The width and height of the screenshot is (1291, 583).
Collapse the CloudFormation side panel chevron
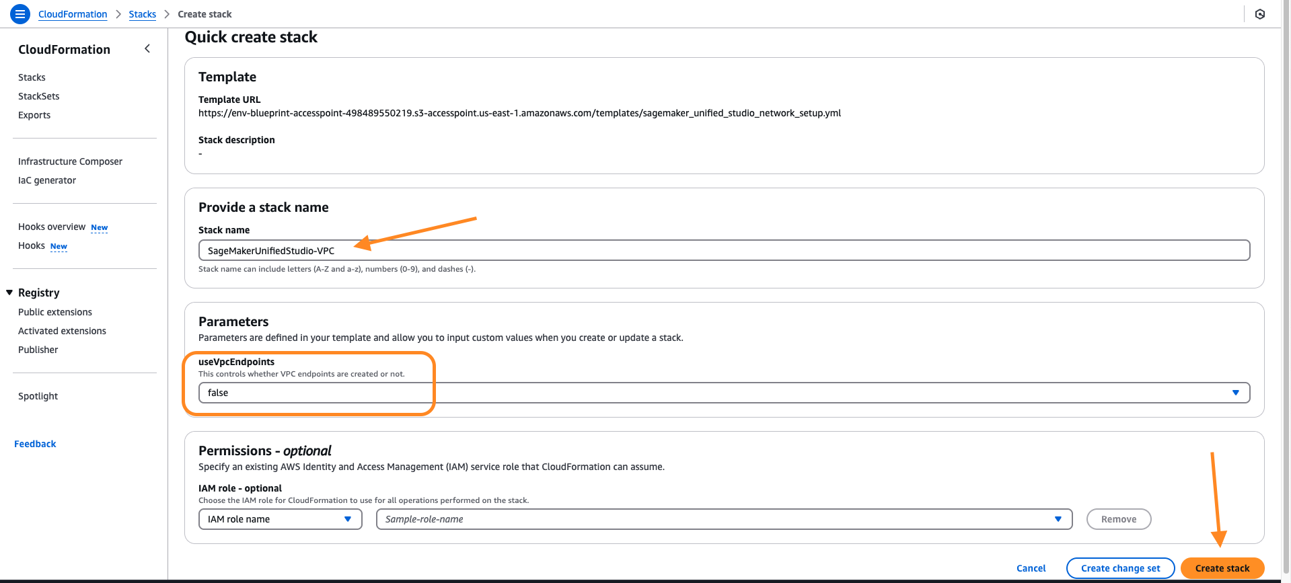[x=147, y=48]
